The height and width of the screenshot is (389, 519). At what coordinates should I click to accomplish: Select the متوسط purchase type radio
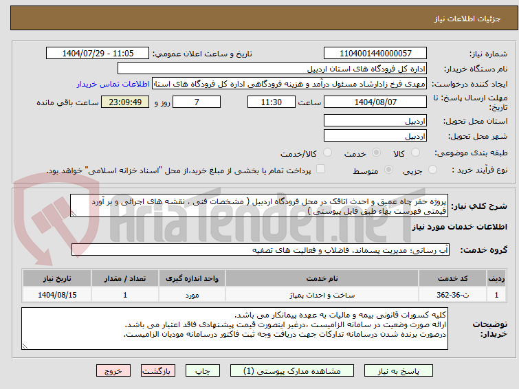tap(388, 170)
